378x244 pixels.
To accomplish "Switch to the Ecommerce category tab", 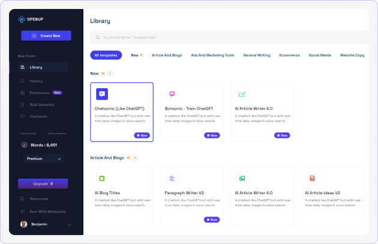I will pos(289,55).
